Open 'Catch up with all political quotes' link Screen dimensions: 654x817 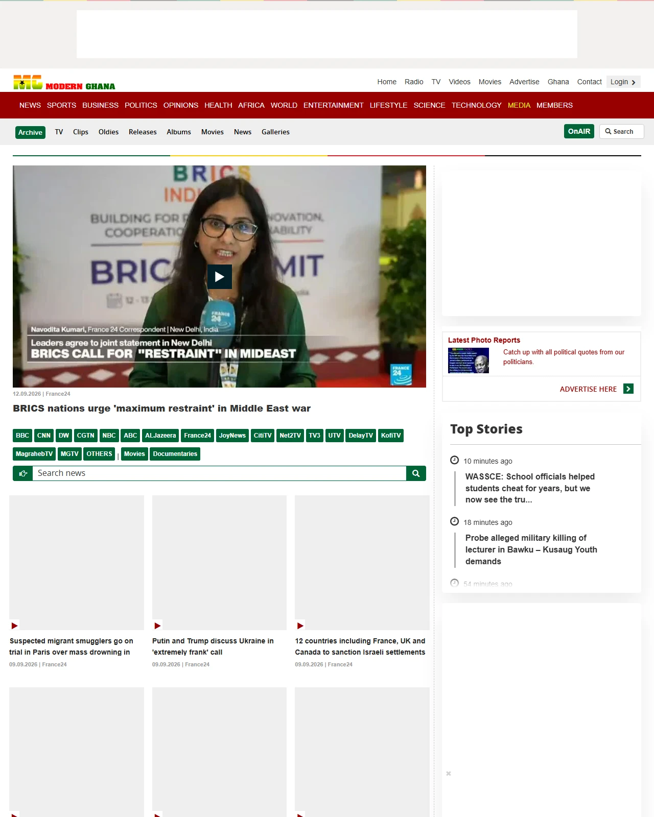pos(564,357)
